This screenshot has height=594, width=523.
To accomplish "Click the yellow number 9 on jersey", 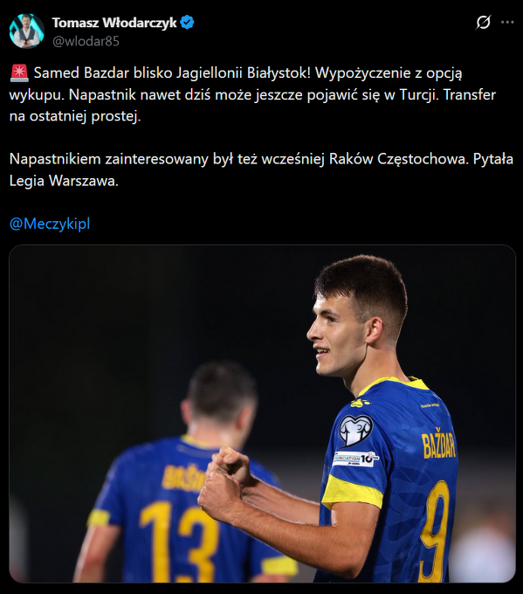I will (x=437, y=530).
